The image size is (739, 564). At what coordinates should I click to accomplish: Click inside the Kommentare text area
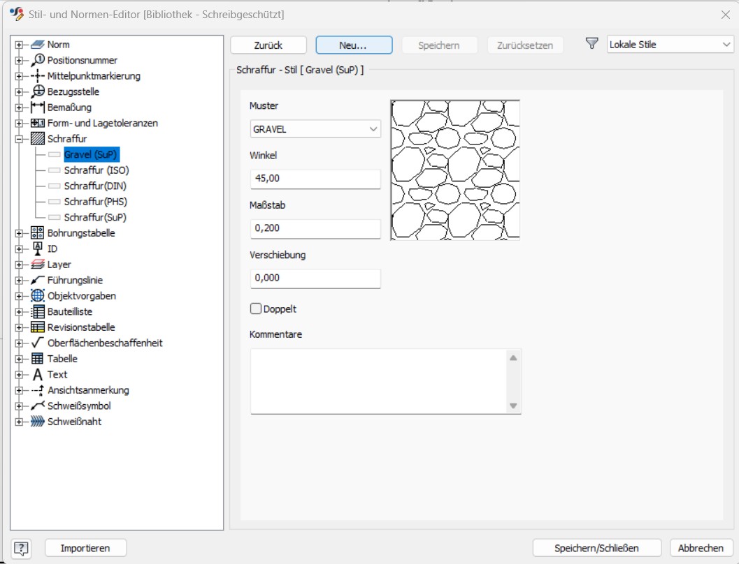pos(378,381)
